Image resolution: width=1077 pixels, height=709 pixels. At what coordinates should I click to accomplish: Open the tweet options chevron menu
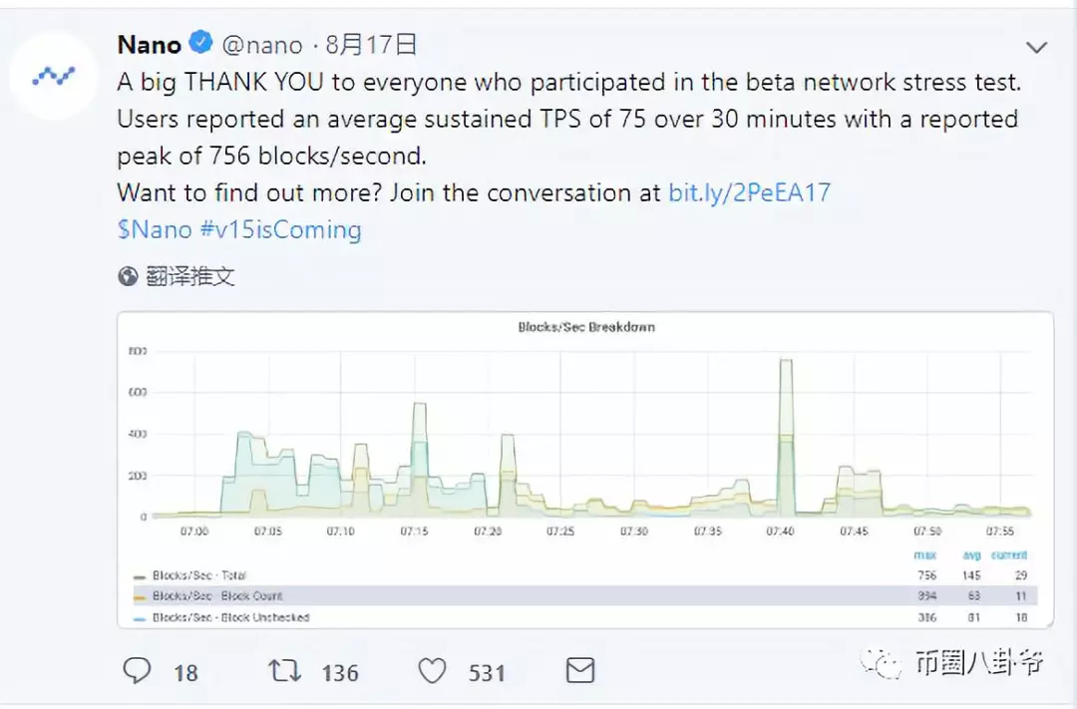pos(1036,48)
